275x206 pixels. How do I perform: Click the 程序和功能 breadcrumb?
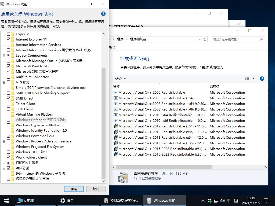[x=138, y=39]
